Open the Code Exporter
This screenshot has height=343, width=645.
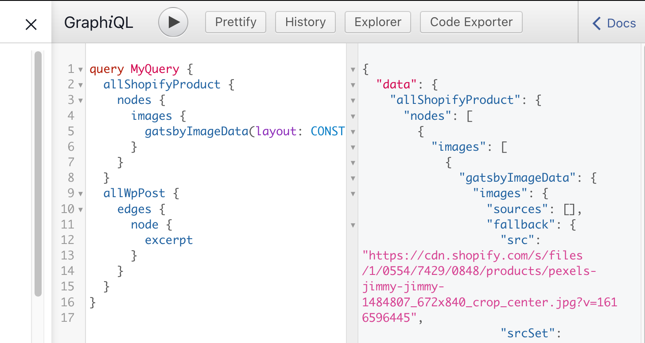(471, 22)
